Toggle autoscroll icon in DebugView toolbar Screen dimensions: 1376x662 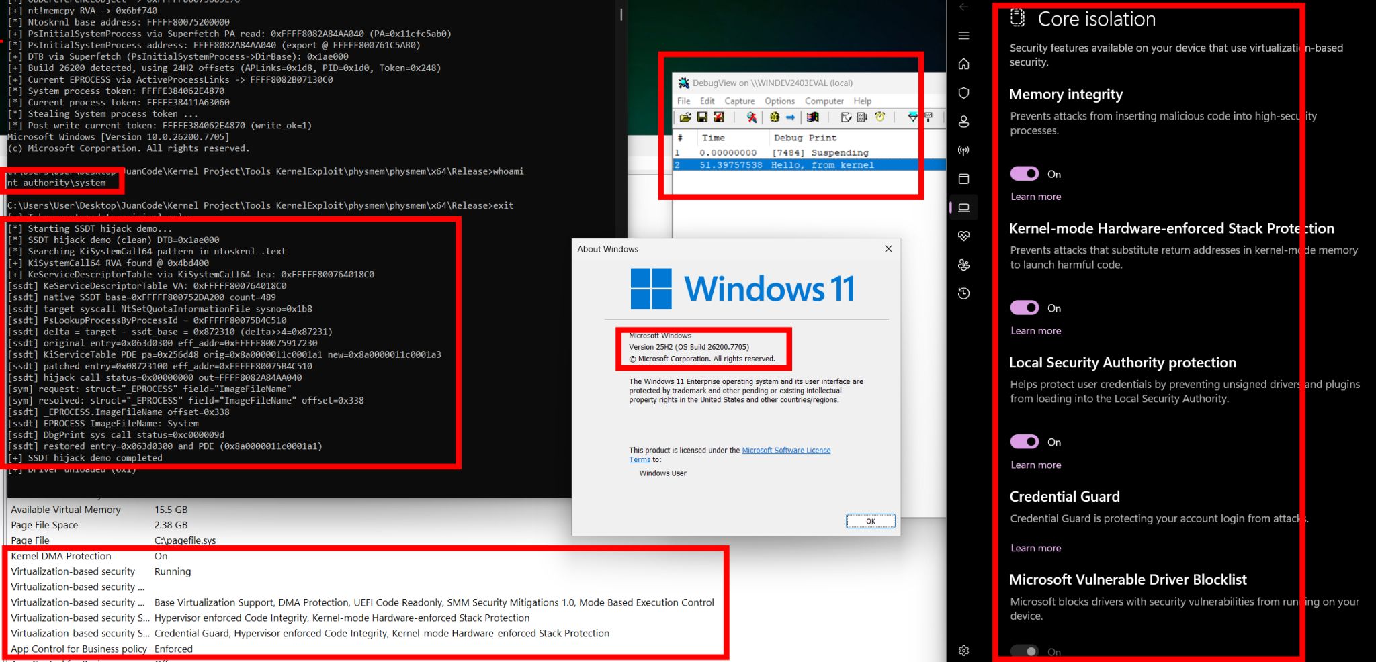[863, 117]
